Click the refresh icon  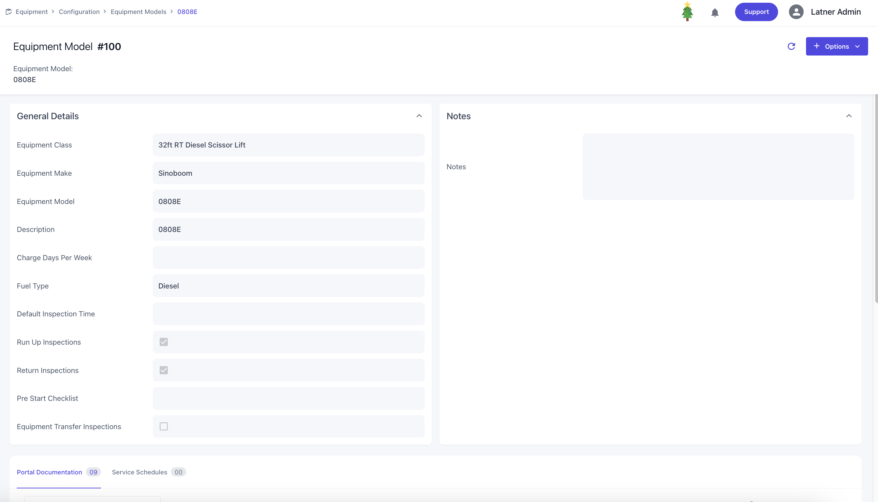[791, 47]
